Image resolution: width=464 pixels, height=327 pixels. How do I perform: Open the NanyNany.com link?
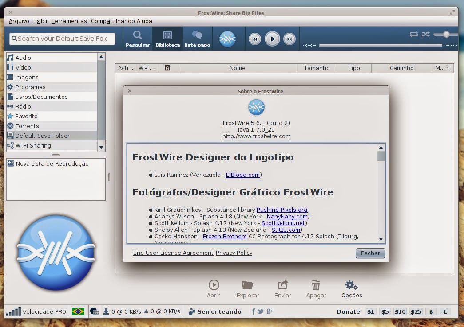[287, 217]
